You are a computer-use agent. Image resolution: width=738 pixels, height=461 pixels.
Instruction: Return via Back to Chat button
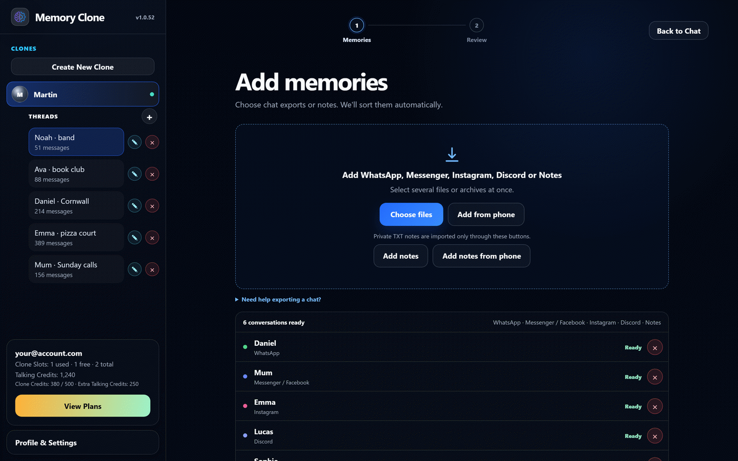pyautogui.click(x=679, y=31)
